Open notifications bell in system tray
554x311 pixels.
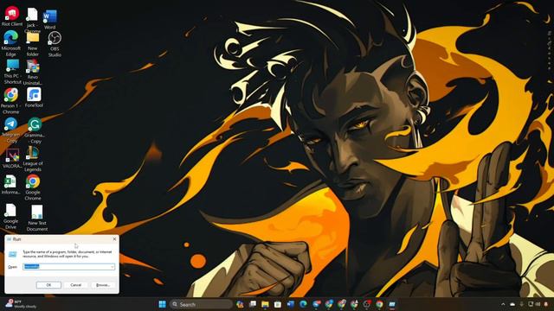pos(546,304)
